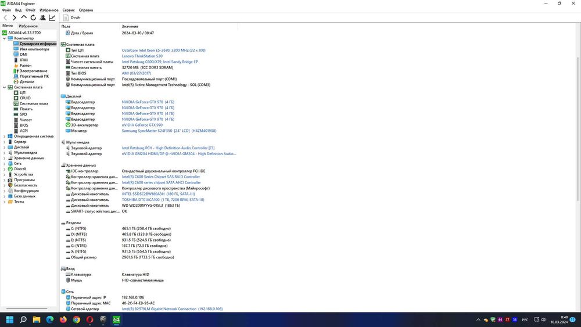The image size is (581, 327).
Task: Open the Samsung SyncMaster S24F350 monitor link
Action: (169, 131)
